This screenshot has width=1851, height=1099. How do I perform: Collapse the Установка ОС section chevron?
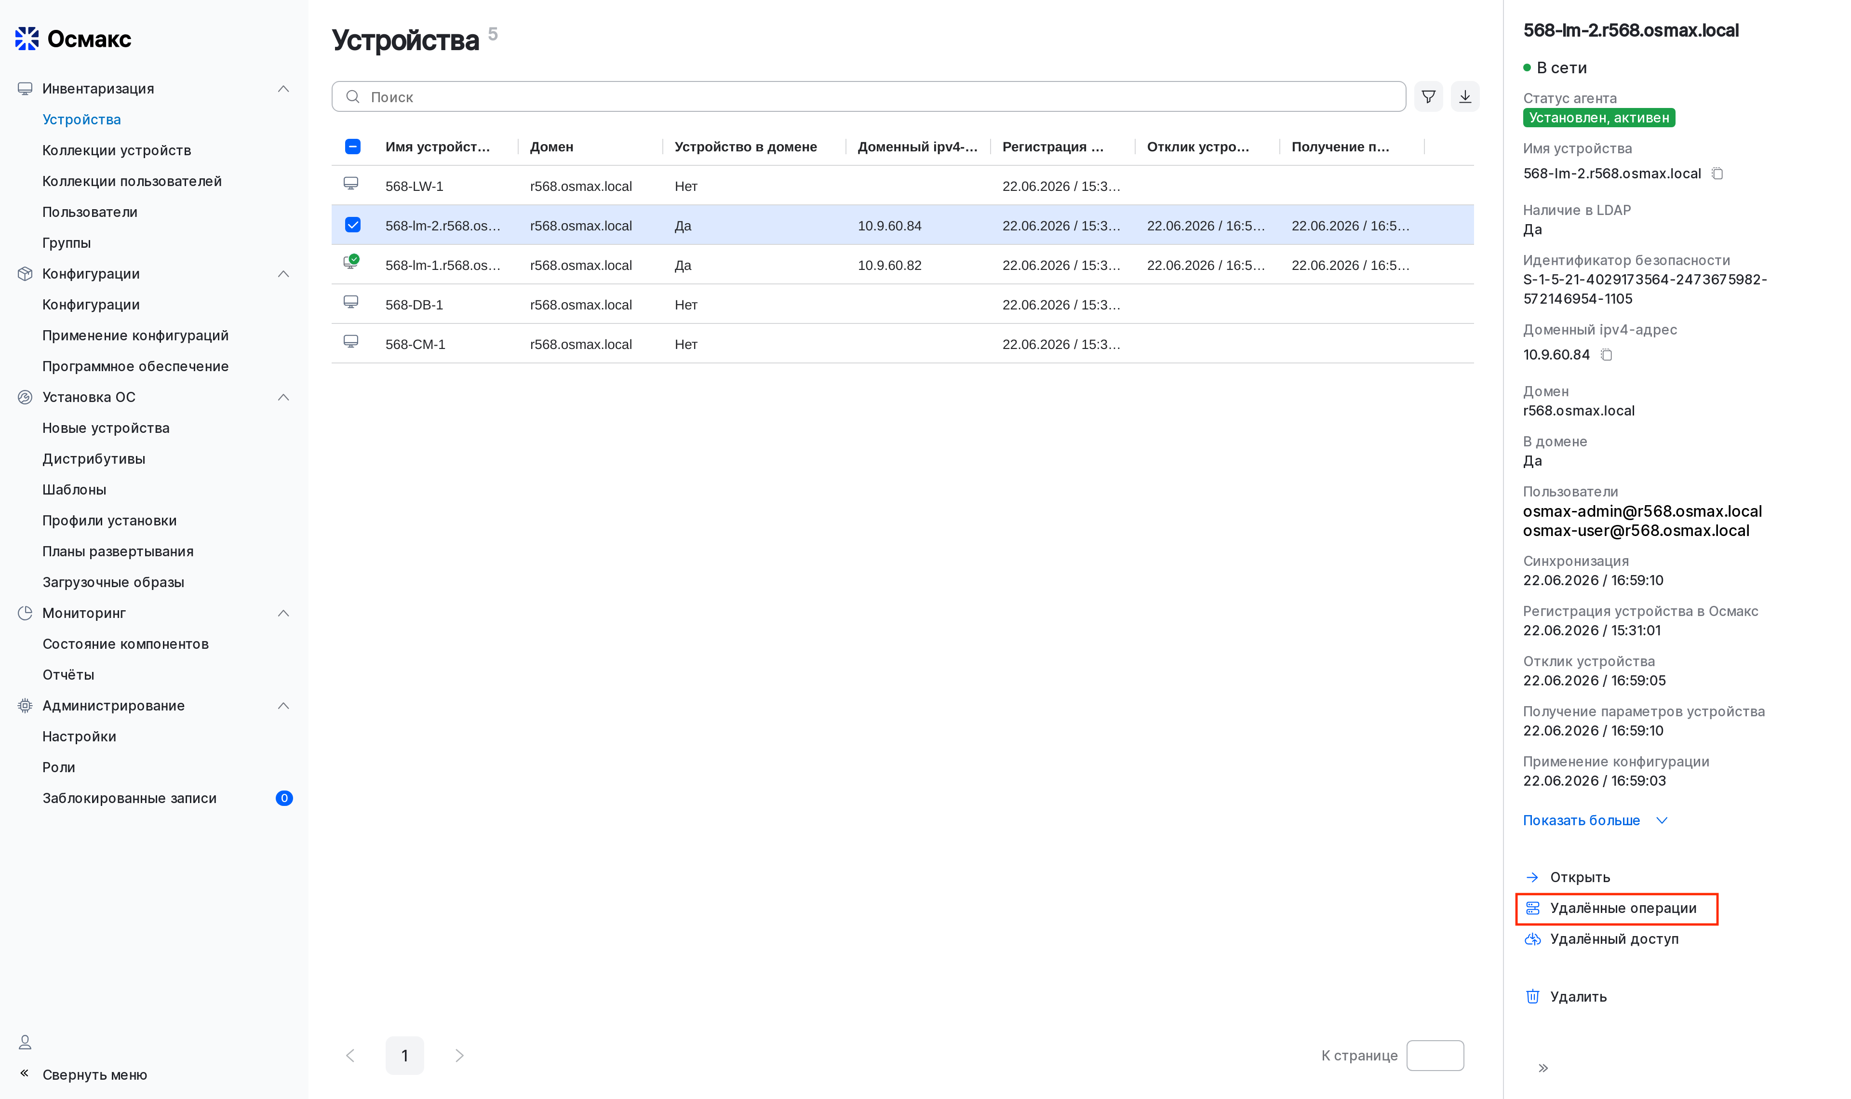pyautogui.click(x=283, y=397)
